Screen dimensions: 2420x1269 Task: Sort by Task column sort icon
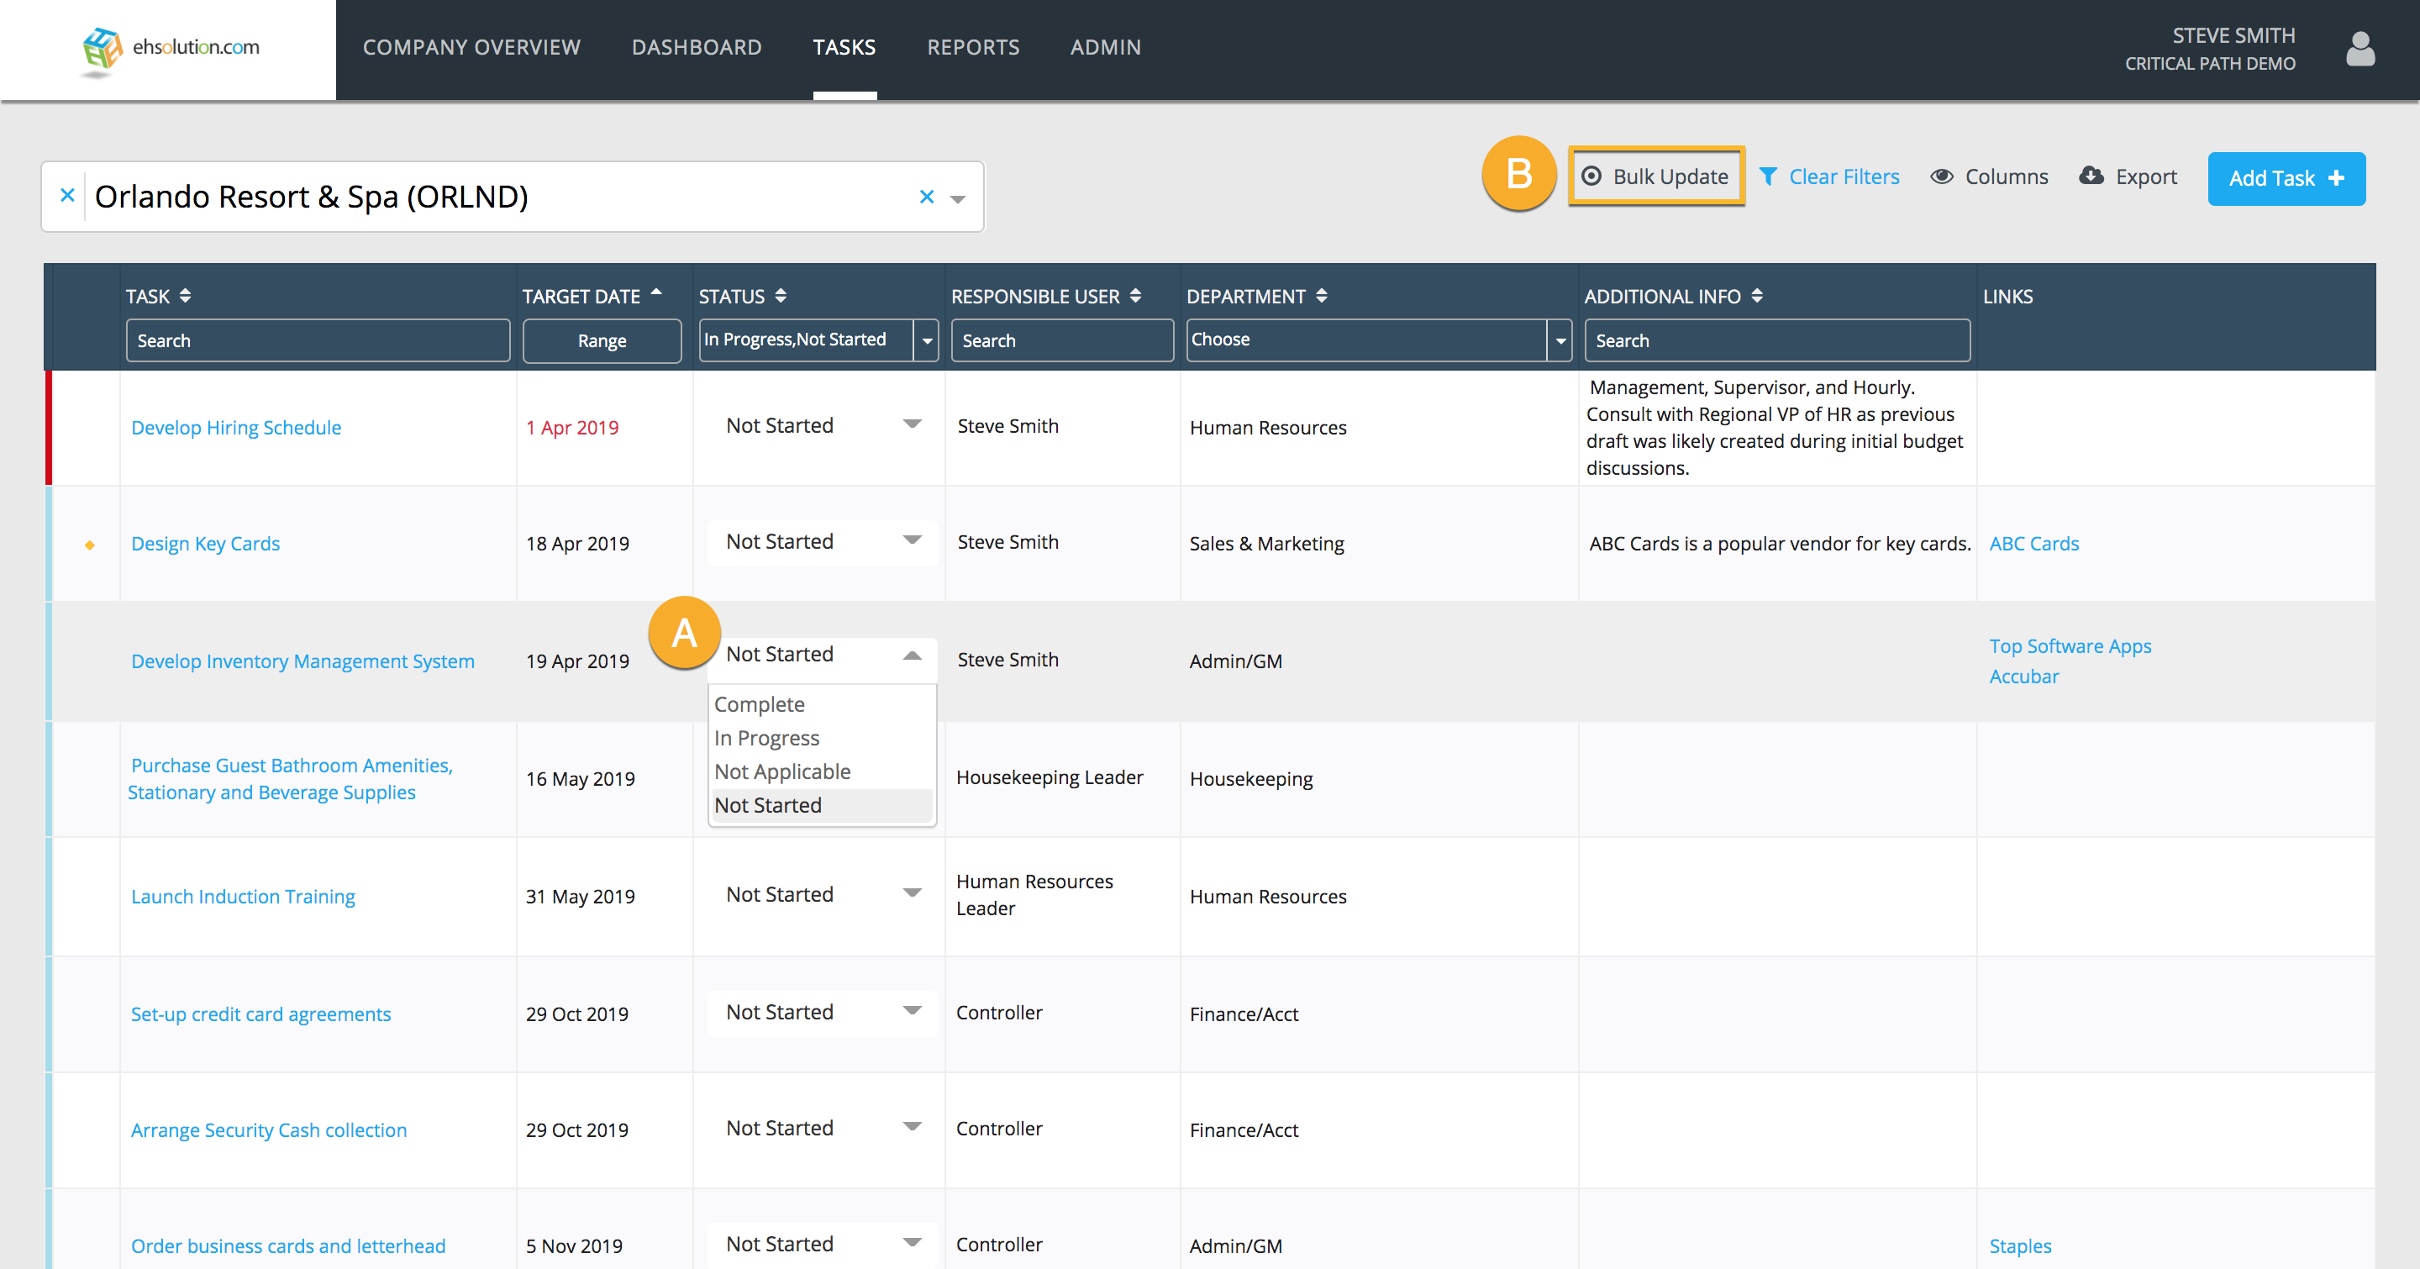pos(185,296)
